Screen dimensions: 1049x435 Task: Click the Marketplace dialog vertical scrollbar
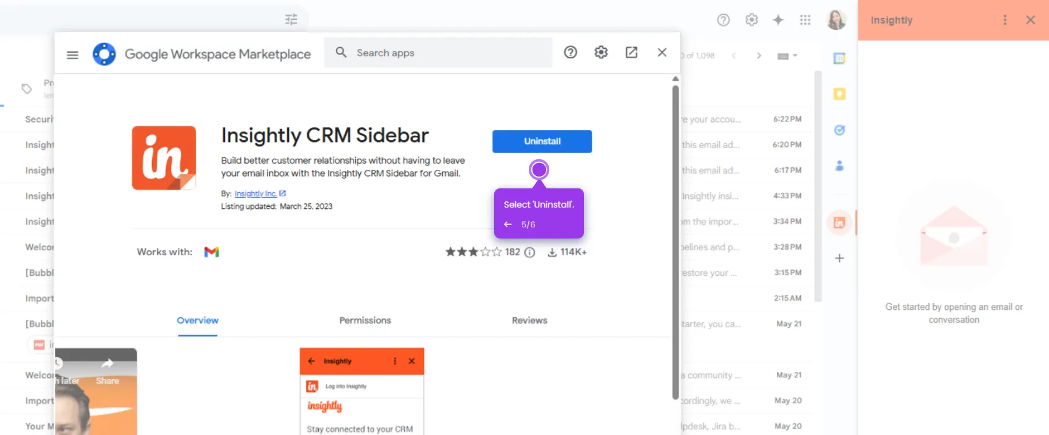click(675, 242)
